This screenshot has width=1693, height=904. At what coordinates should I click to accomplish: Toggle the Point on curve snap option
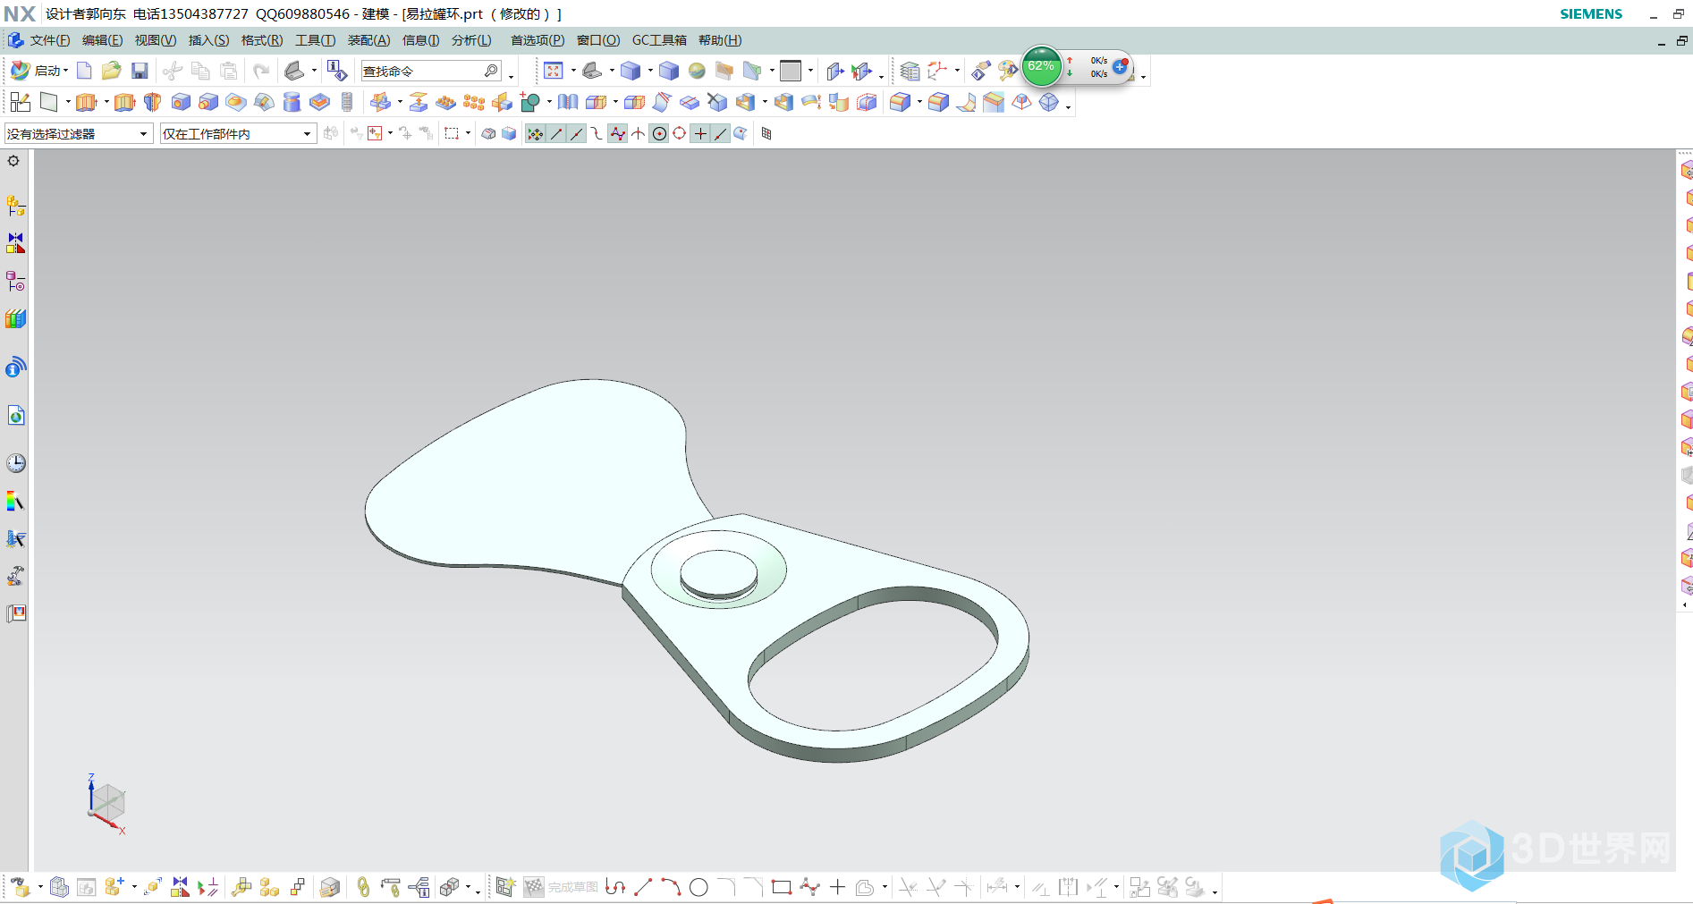[x=721, y=133]
